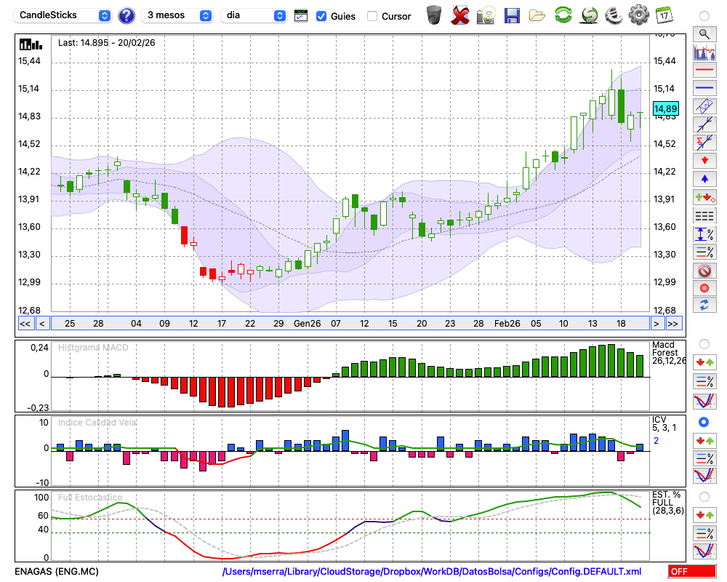727x582 pixels.
Task: Select the blue horizontal line tool
Action: tap(704, 88)
